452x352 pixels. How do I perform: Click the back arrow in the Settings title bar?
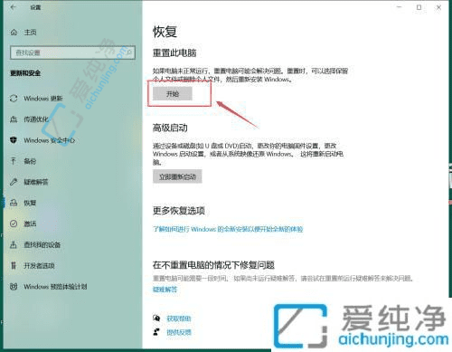pyautogui.click(x=13, y=7)
